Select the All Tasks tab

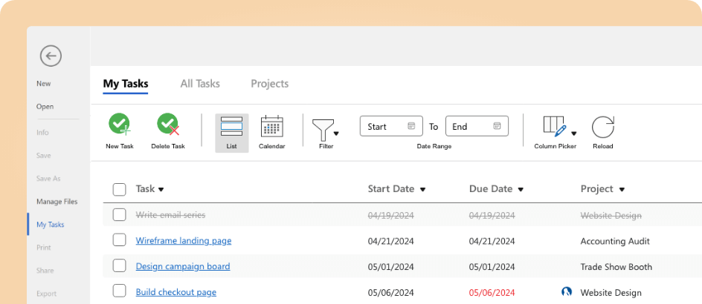[x=200, y=84]
